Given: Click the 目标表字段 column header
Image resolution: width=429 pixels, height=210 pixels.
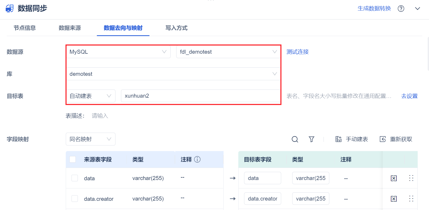Looking at the screenshot, I should pyautogui.click(x=258, y=159).
